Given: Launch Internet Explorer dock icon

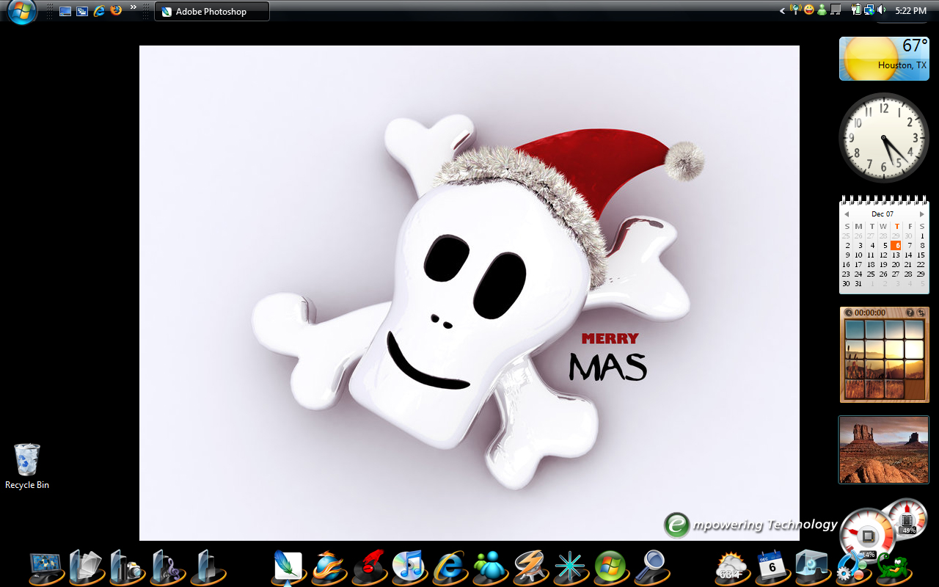Looking at the screenshot, I should pos(450,566).
